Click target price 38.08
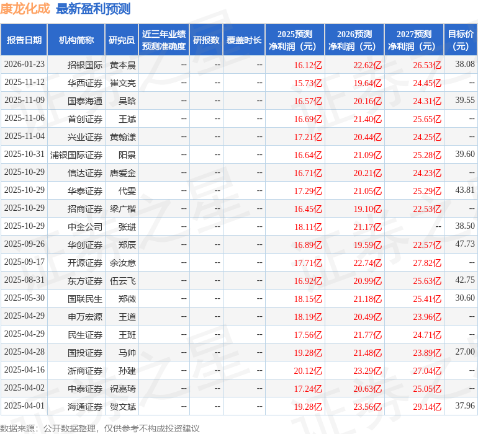478x434 pixels. click(465, 64)
